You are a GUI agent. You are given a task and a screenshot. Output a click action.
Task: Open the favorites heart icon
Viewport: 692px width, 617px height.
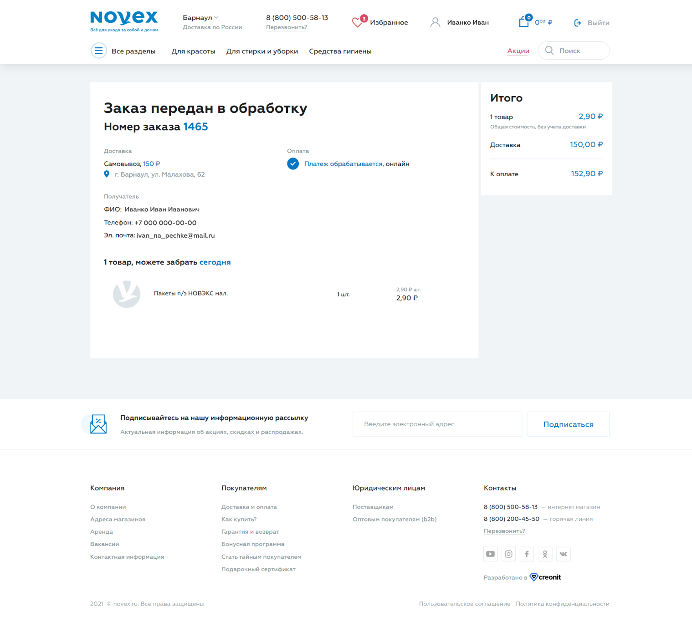point(358,22)
